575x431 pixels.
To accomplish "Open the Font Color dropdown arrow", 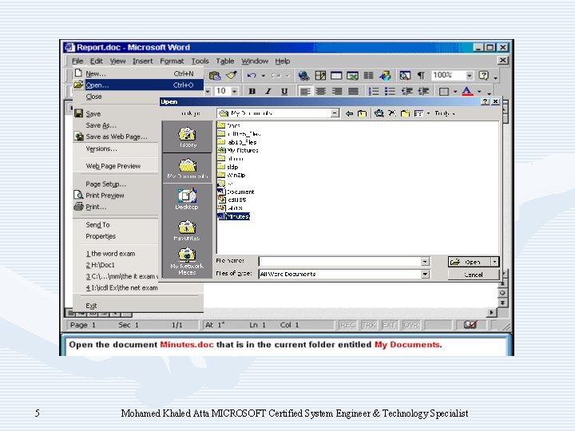I will point(479,91).
